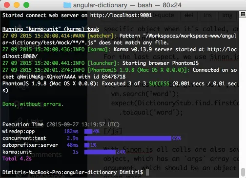The height and width of the screenshot is (178, 246).
Task: Click the 'Started connect web server on' text
Action: coord(45,15)
